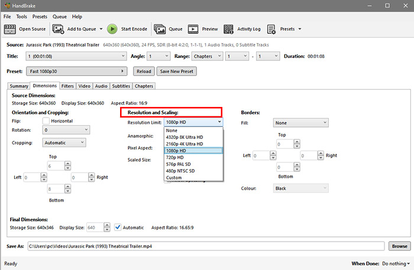414x270 pixels.
Task: Select 1080p HD in the list
Action: (193, 151)
